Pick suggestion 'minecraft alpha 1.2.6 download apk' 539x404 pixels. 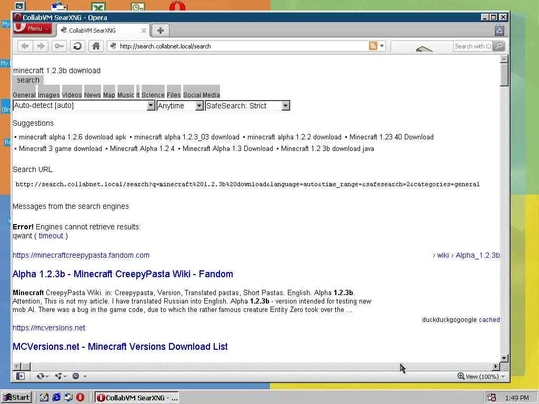[73, 137]
